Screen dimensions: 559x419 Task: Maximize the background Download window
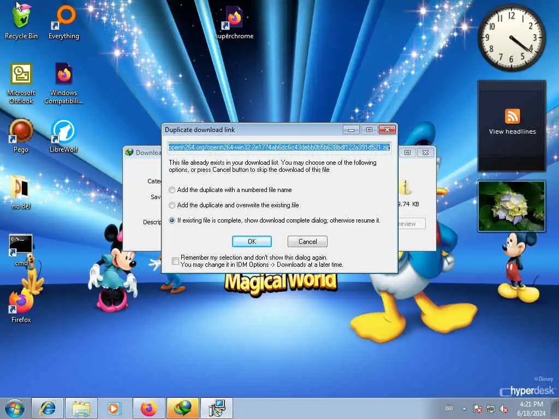tap(407, 153)
